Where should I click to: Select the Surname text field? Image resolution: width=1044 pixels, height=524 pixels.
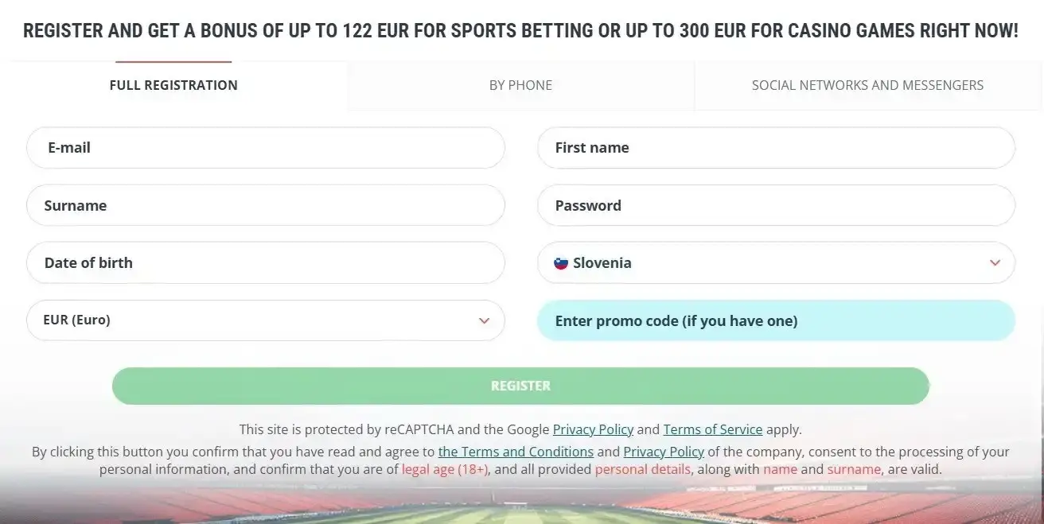pyautogui.click(x=265, y=205)
